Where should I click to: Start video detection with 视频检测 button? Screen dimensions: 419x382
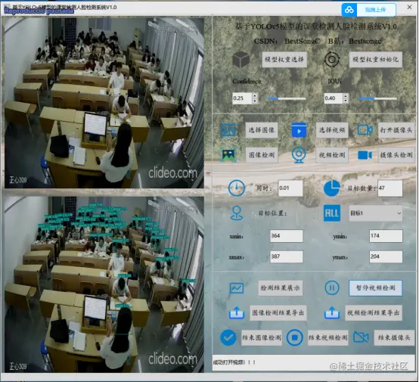click(332, 155)
